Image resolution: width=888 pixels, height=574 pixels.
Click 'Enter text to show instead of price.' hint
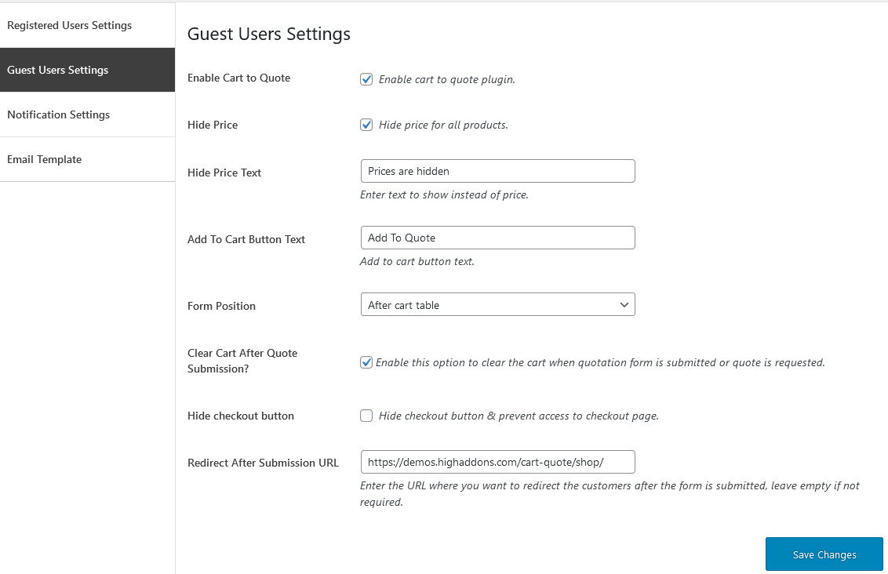coord(444,194)
